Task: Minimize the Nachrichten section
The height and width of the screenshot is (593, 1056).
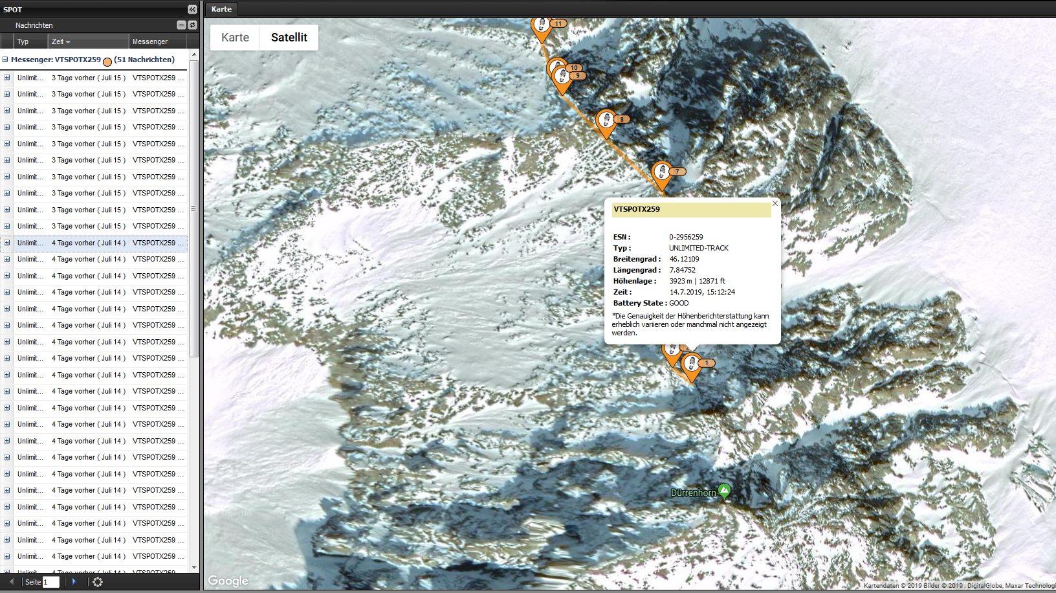Action: [x=181, y=25]
